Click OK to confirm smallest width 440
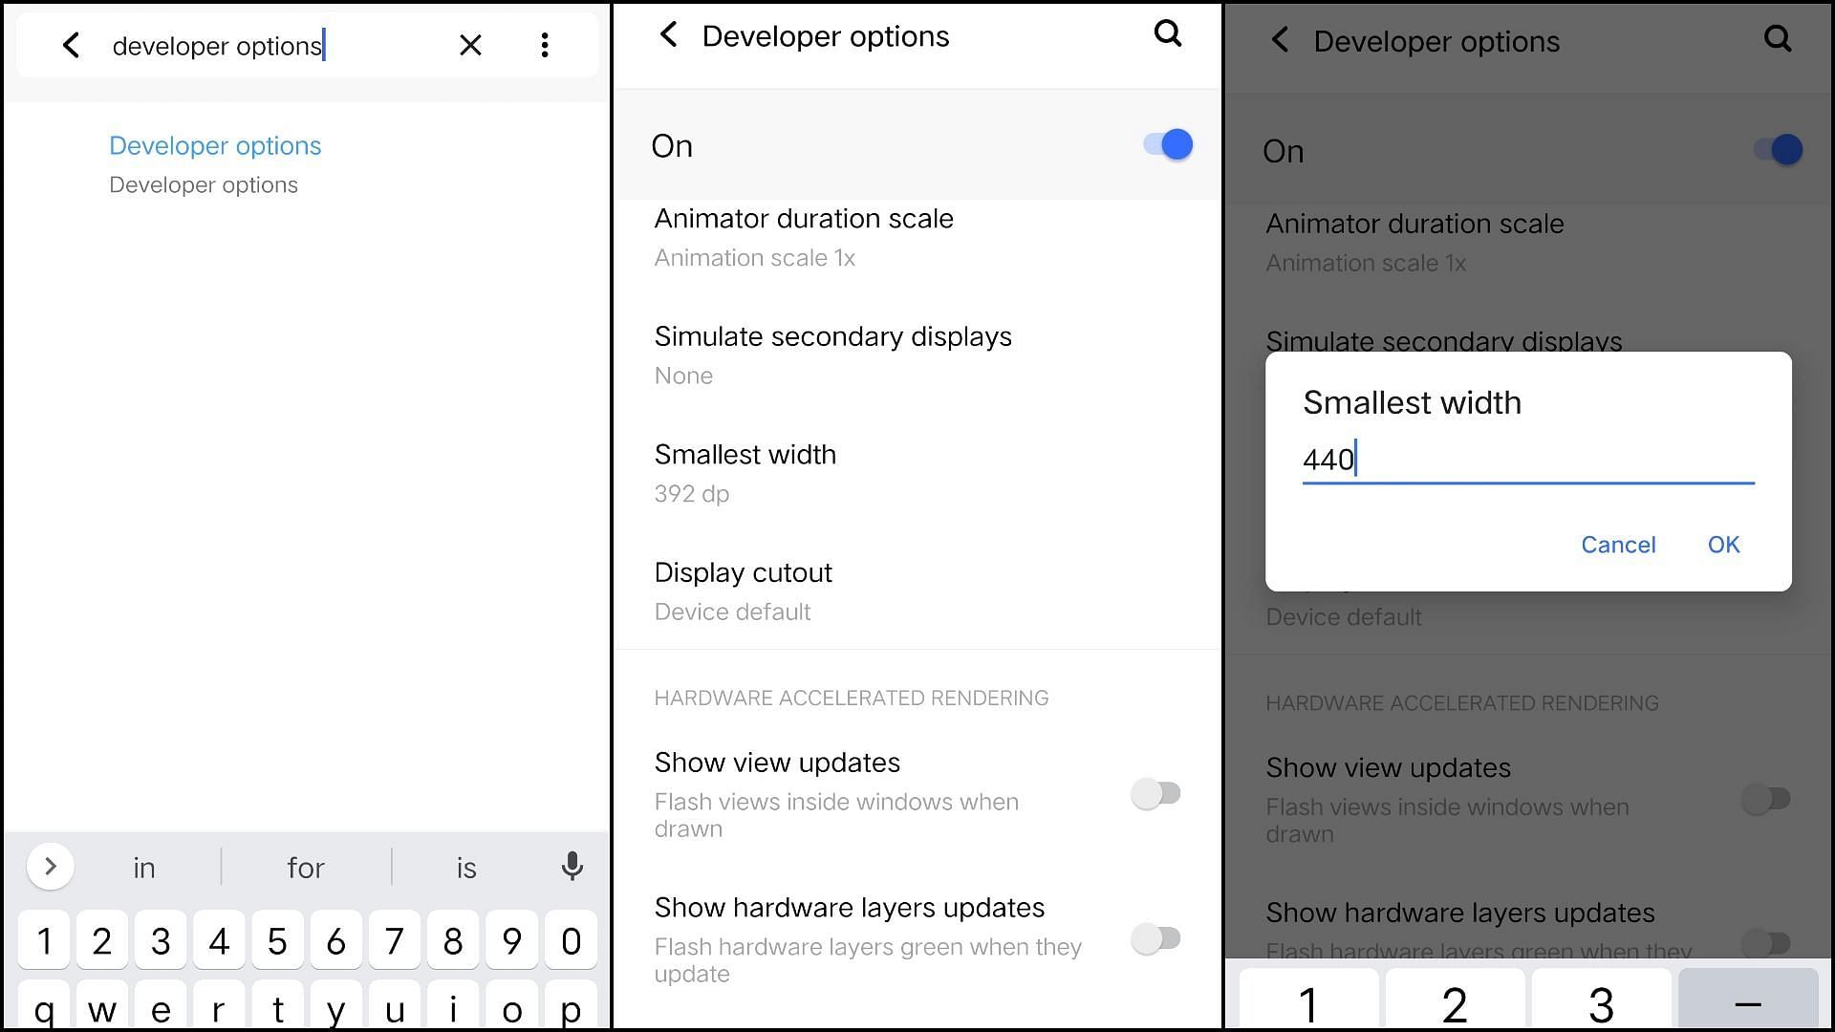Viewport: 1835px width, 1032px height. point(1723,545)
